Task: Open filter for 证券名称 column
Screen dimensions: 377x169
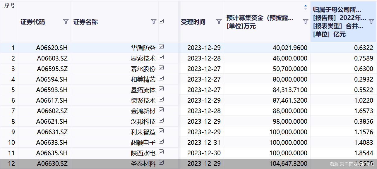Action: (x=153, y=22)
